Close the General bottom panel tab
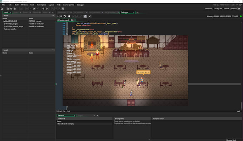 click(x=75, y=115)
